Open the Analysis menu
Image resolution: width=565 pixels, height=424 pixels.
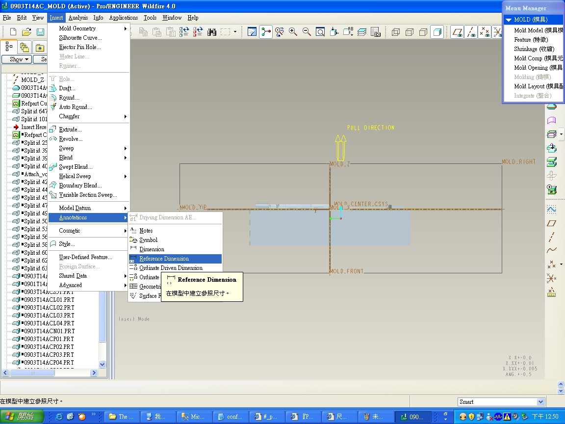click(x=78, y=18)
